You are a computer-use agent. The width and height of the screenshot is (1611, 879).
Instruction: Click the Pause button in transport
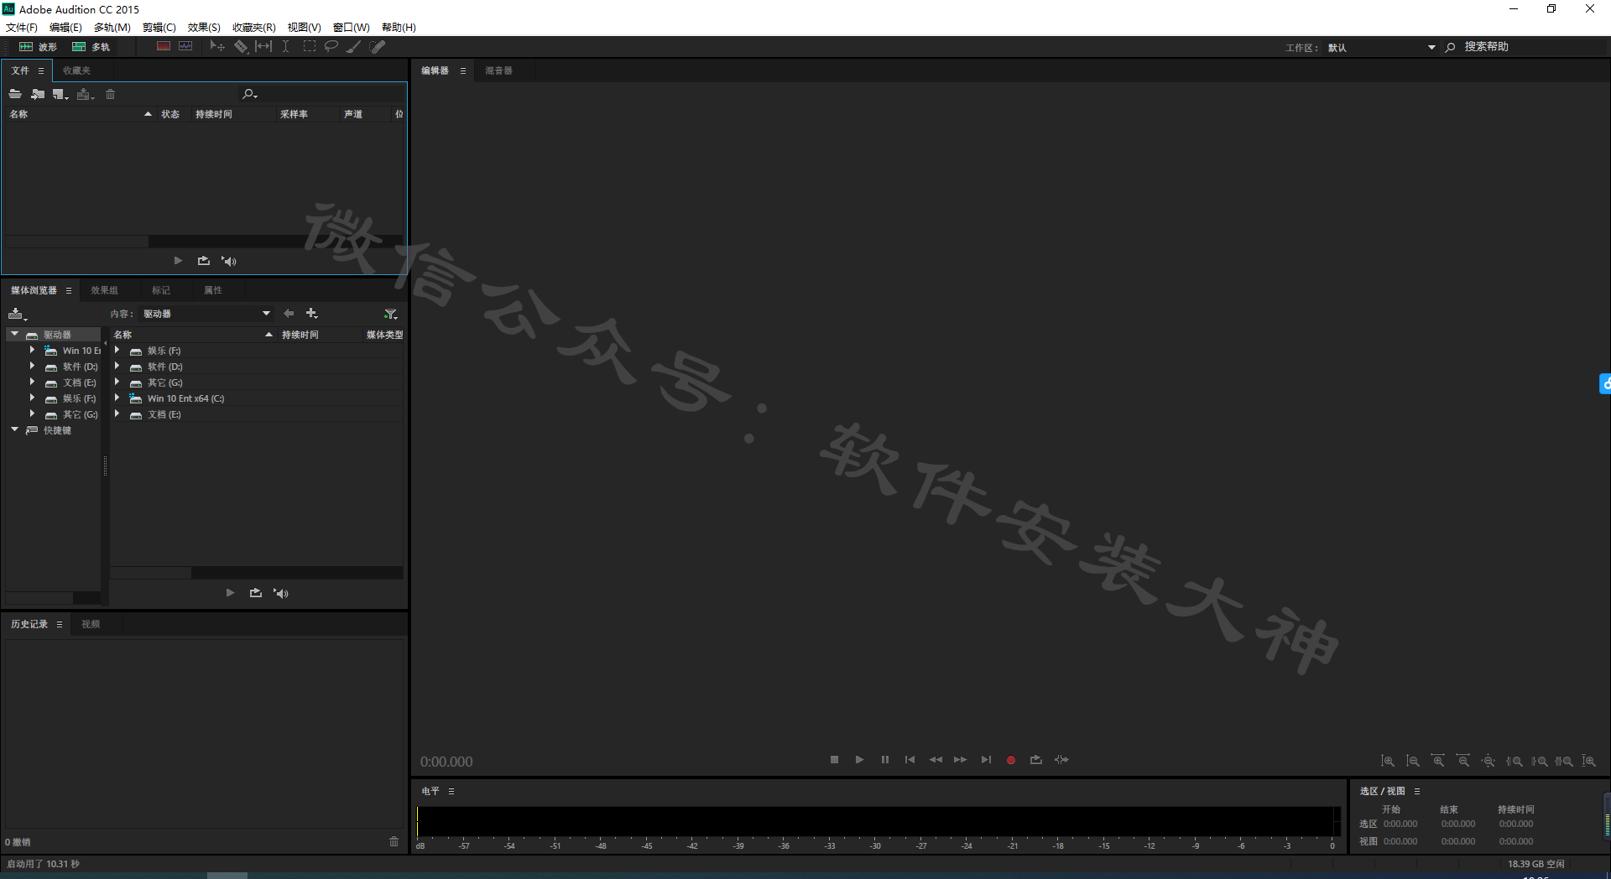pos(884,760)
